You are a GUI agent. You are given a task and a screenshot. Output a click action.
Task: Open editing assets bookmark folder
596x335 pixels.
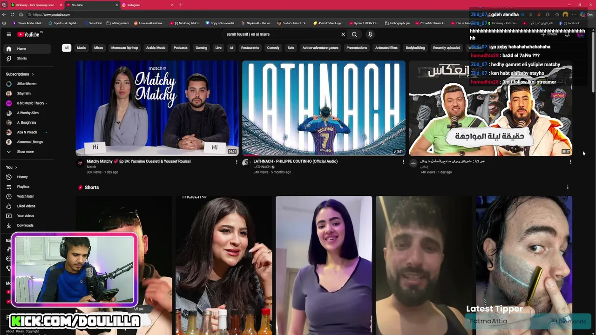tap(117, 23)
